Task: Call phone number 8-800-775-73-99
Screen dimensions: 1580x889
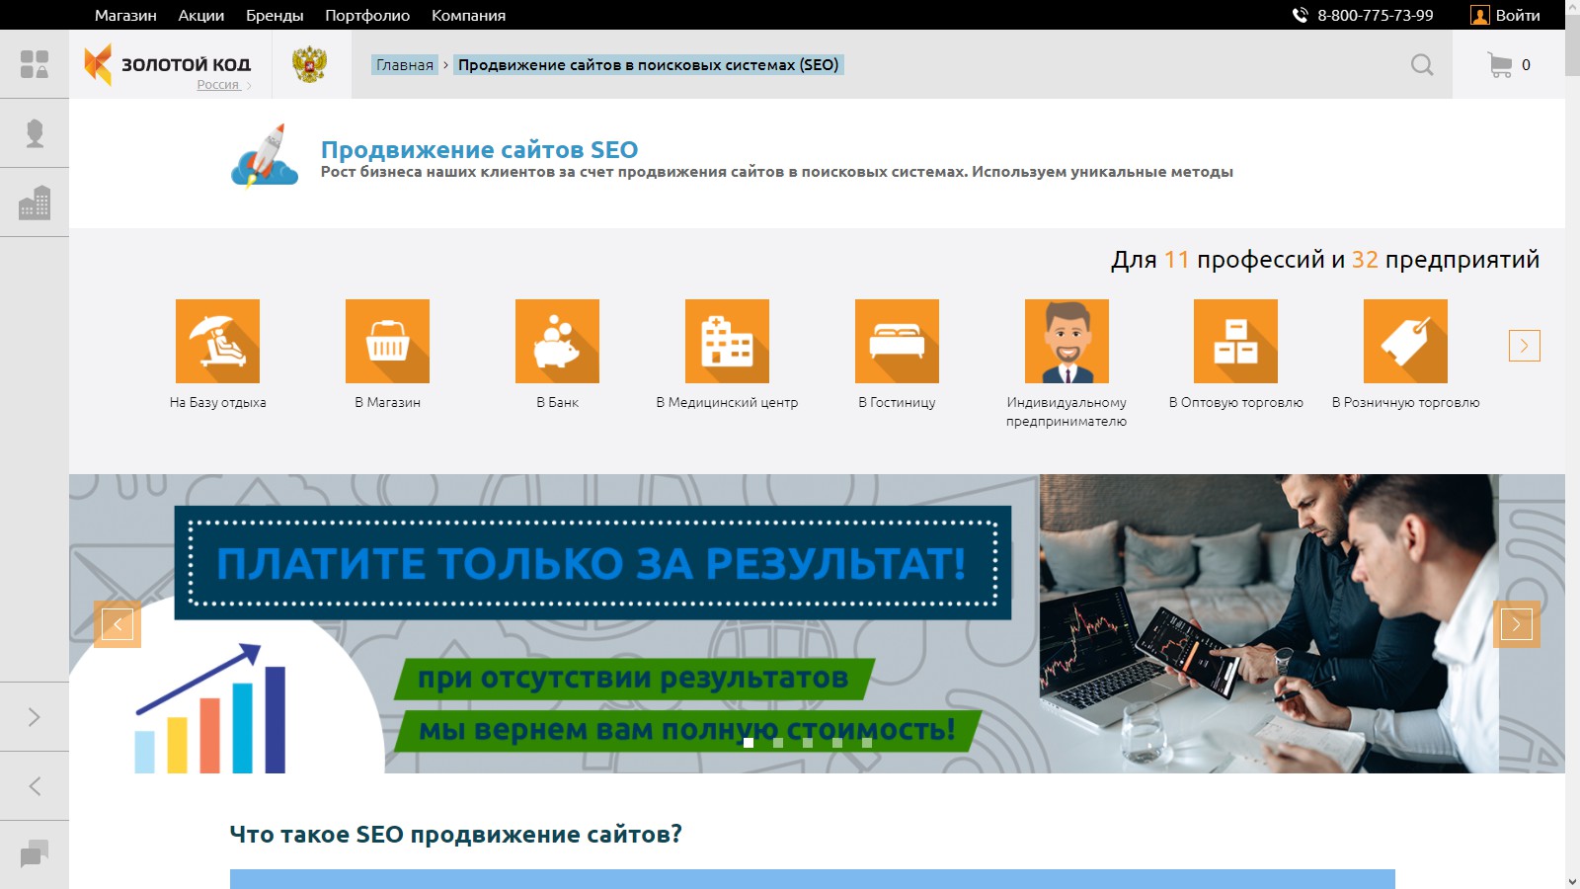Action: pyautogui.click(x=1375, y=16)
